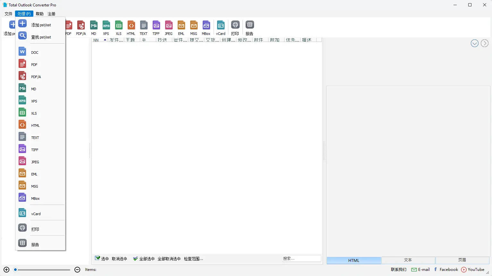492x276 pixels.
Task: Click the zoom-out minus button
Action: coord(77,270)
